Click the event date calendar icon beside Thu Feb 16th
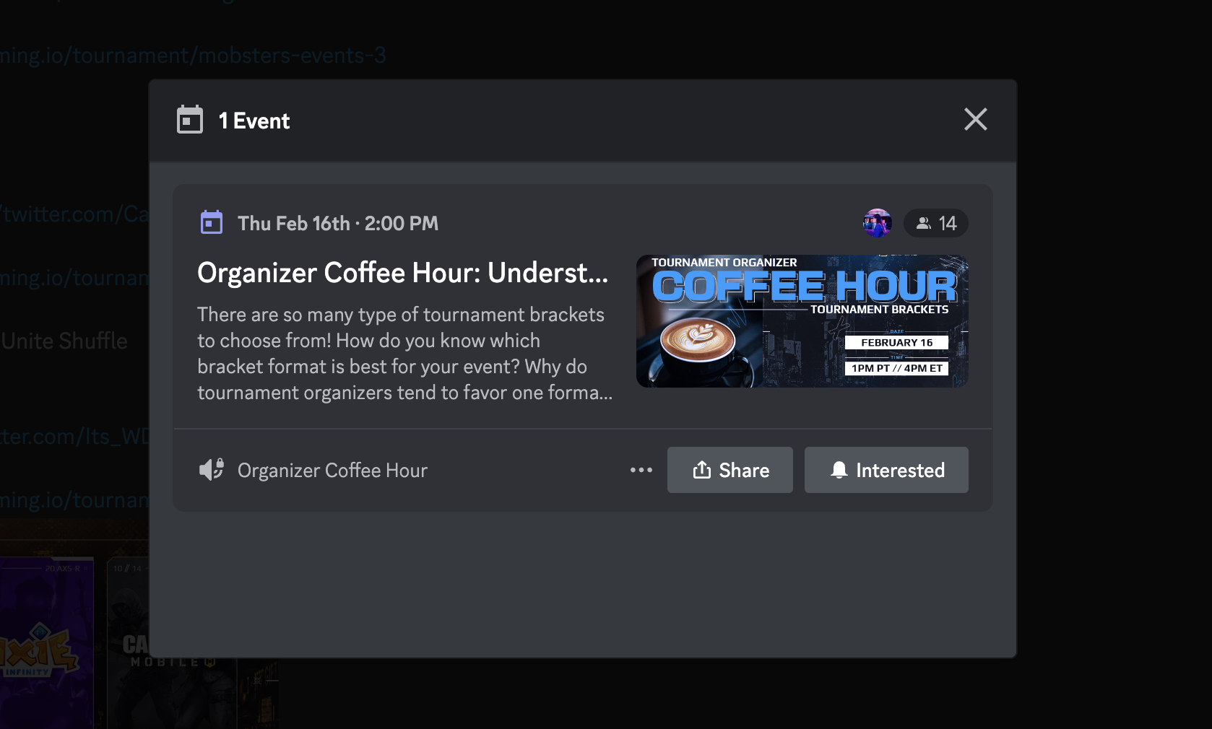Image resolution: width=1212 pixels, height=729 pixels. tap(212, 223)
